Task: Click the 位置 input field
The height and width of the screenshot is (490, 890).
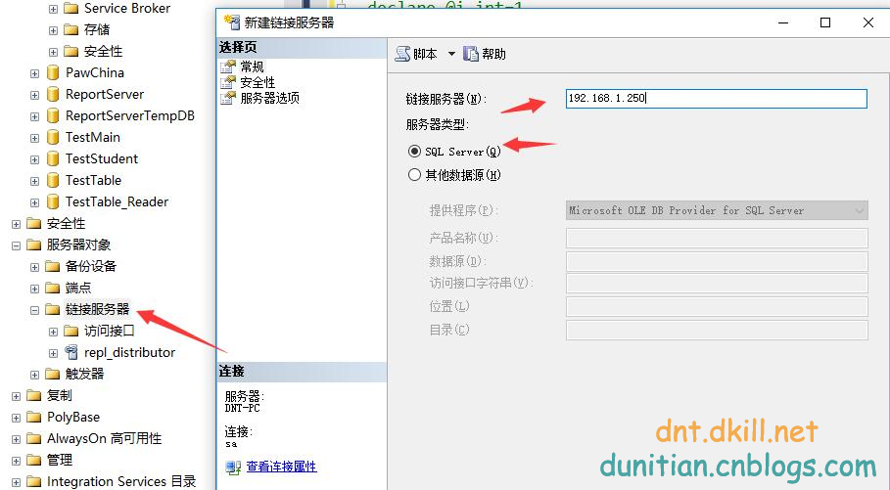Action: click(x=717, y=306)
